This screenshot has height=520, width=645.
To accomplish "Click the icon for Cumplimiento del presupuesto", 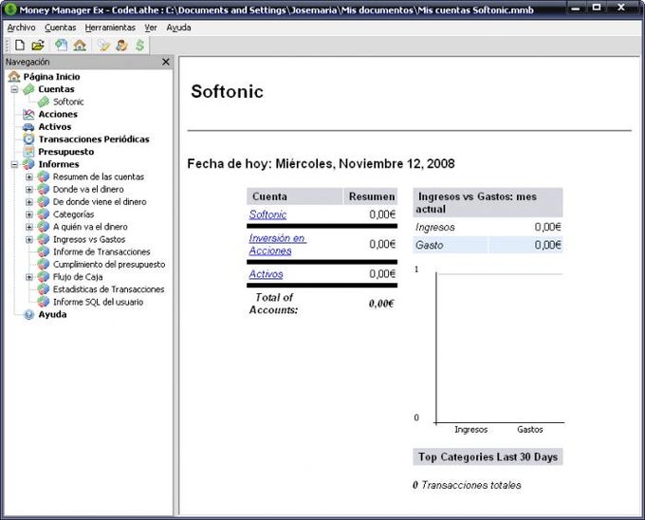I will coord(44,264).
